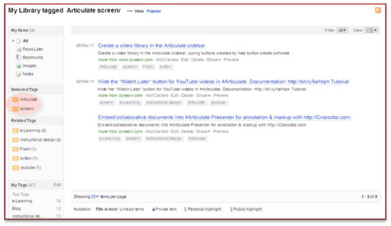Click the youtube tag chip on second item

[218, 103]
